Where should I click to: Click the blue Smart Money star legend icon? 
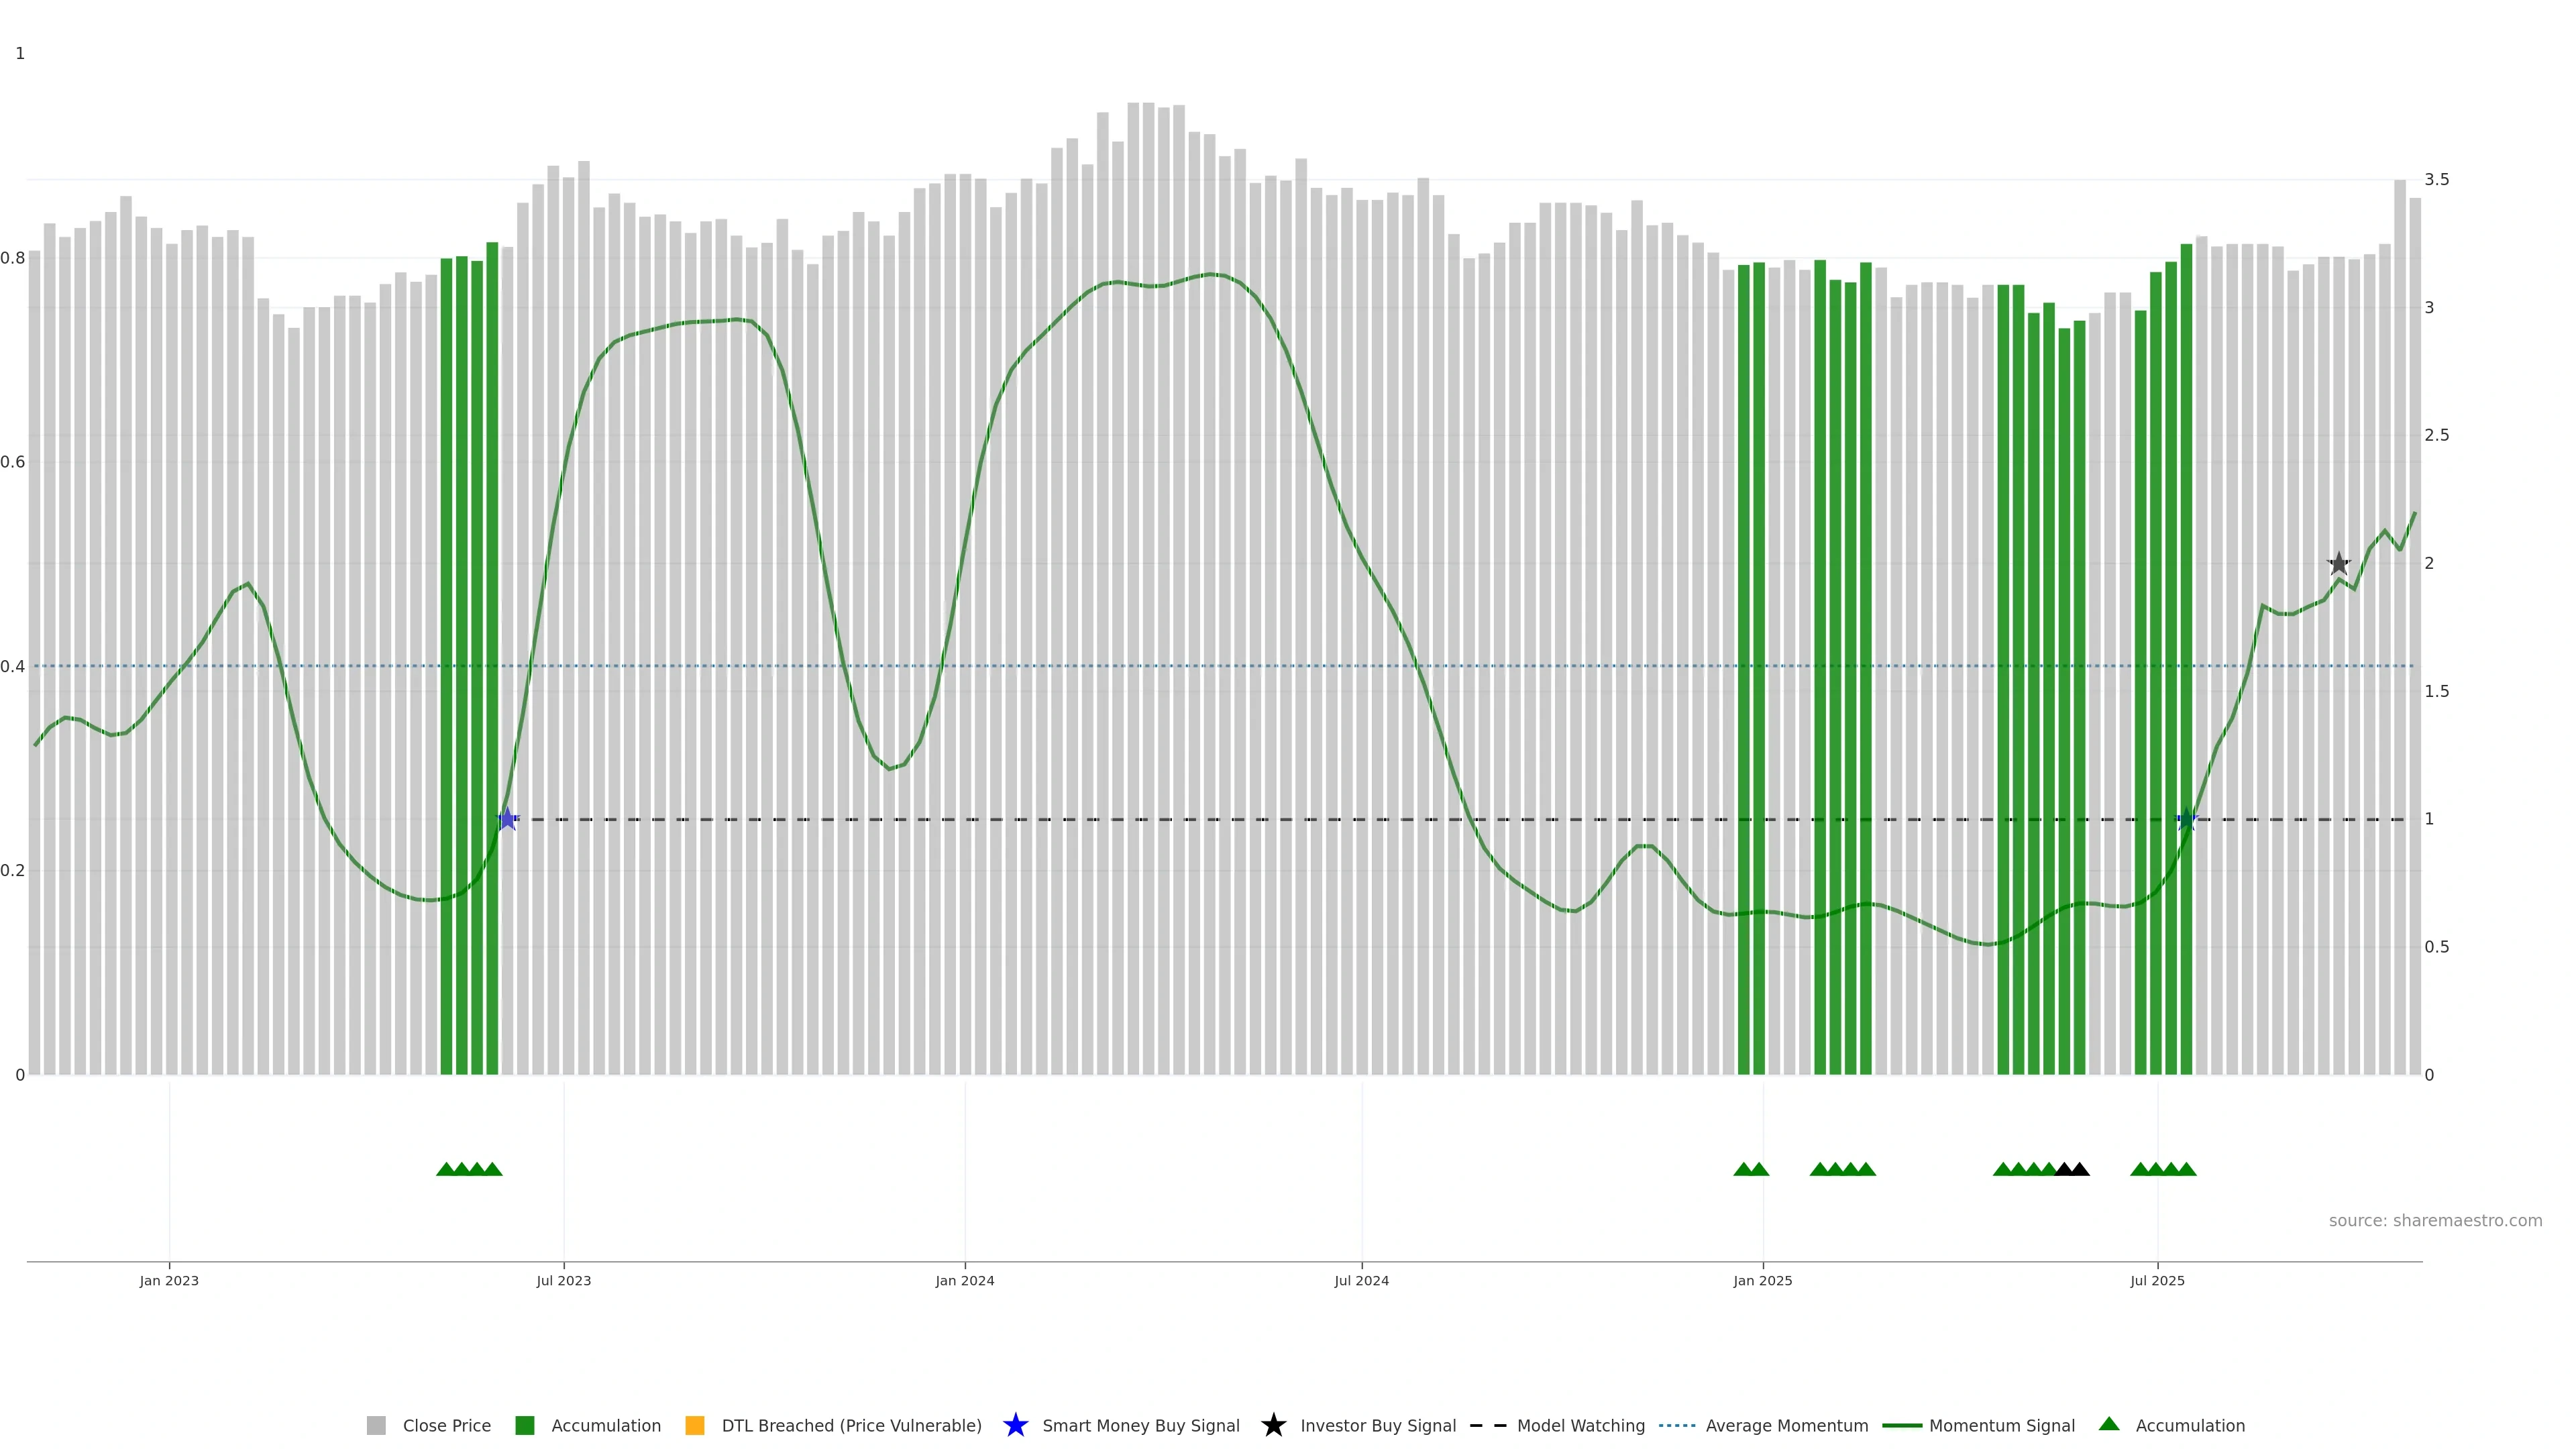[1015, 1425]
